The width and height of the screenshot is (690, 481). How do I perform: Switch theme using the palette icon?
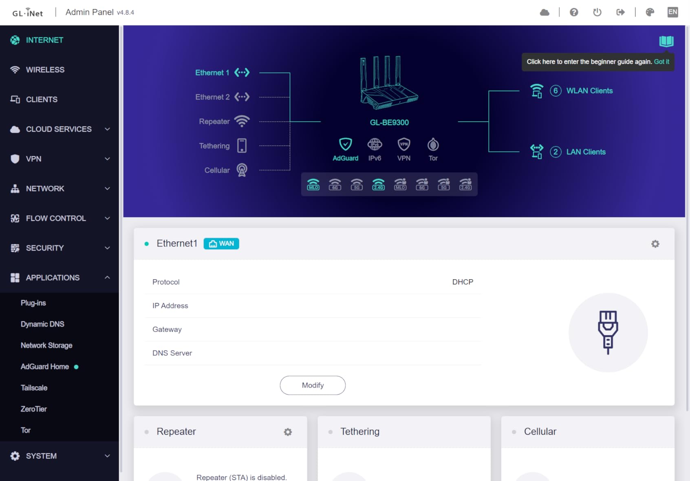pos(650,12)
